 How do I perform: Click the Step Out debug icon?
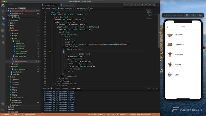point(139,5)
